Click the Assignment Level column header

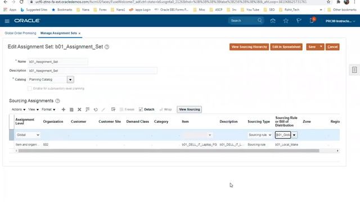(x=25, y=121)
